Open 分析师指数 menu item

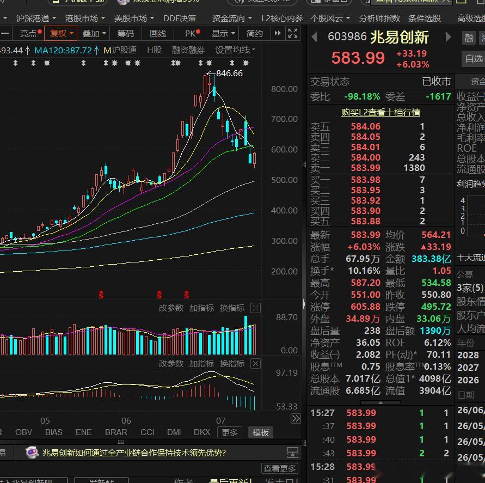[x=379, y=19]
